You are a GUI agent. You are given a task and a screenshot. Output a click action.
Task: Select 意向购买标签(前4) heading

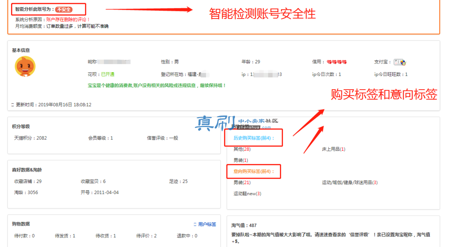click(254, 171)
